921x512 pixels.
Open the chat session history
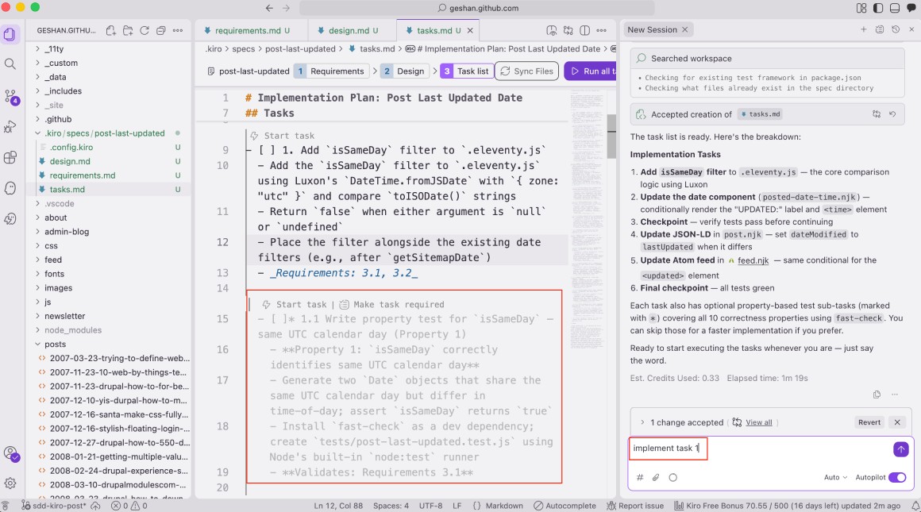tap(896, 29)
